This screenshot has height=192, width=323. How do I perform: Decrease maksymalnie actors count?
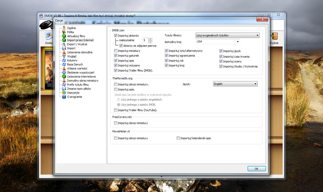[150, 42]
